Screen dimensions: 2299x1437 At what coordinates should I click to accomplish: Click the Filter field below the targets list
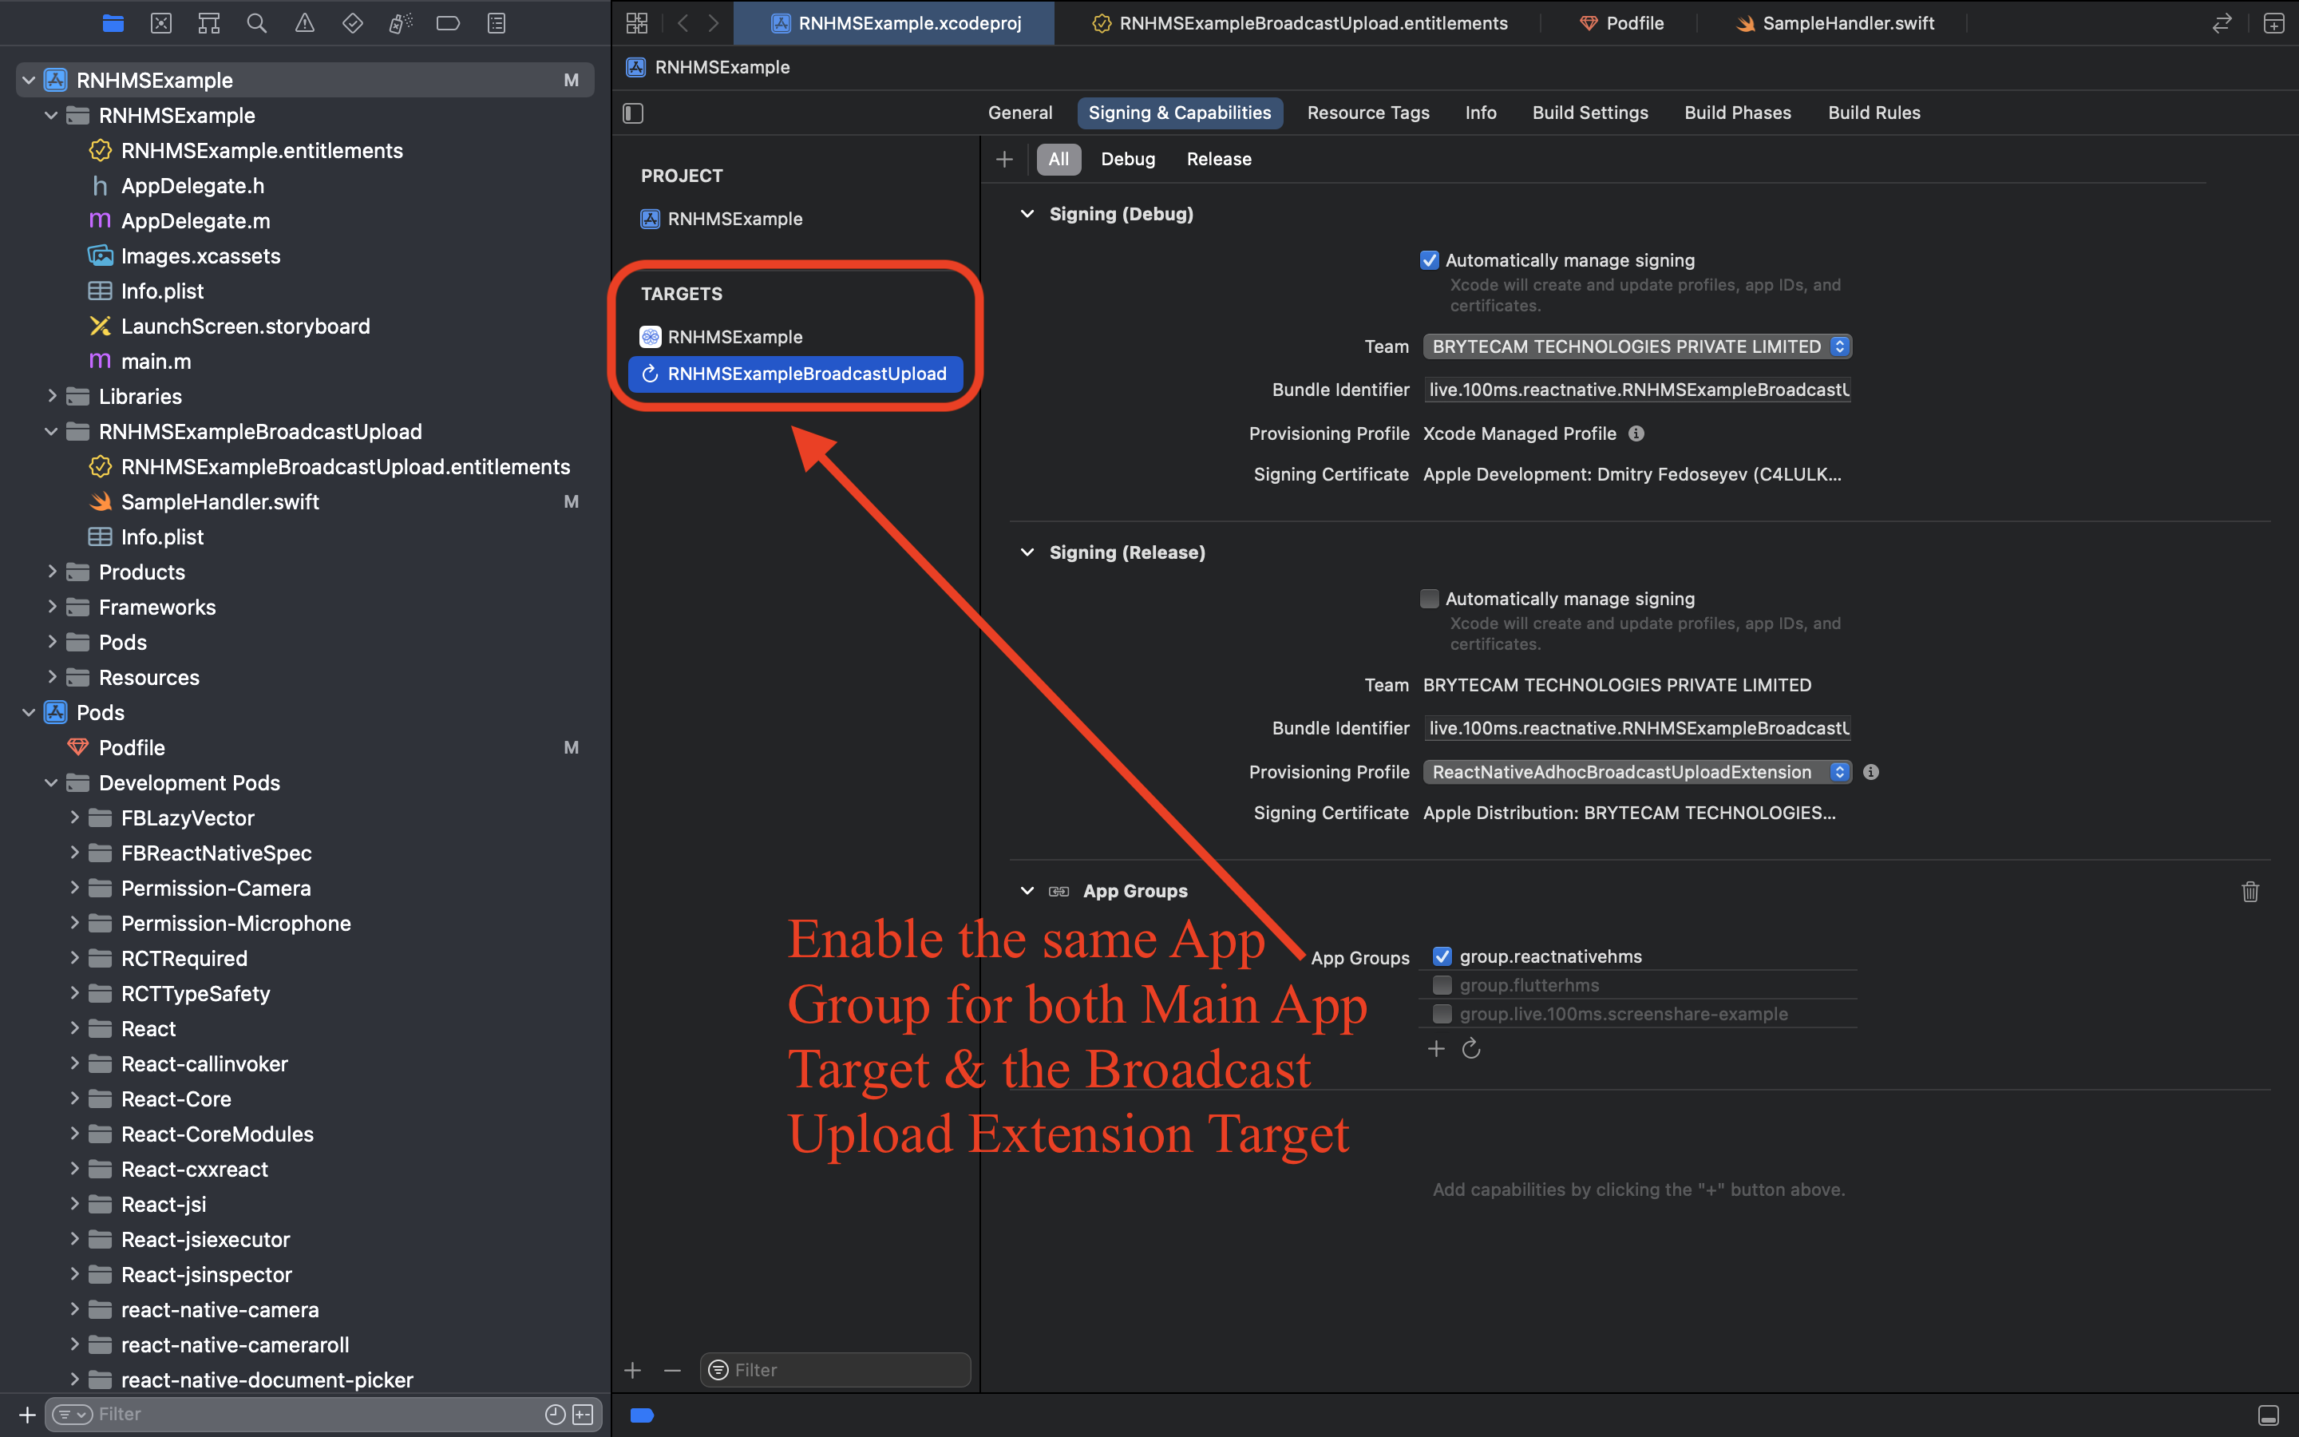[x=834, y=1368]
